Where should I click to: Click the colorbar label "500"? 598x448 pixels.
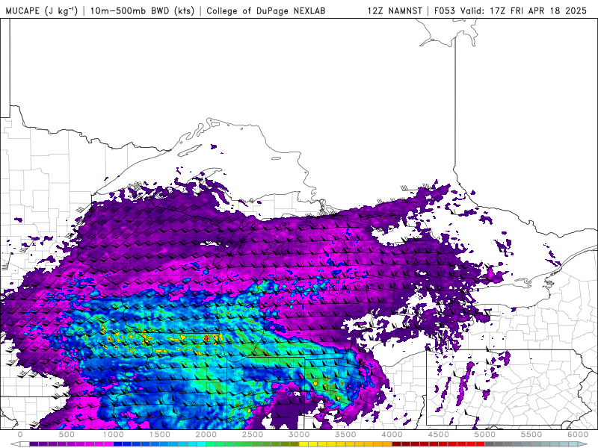click(x=67, y=435)
